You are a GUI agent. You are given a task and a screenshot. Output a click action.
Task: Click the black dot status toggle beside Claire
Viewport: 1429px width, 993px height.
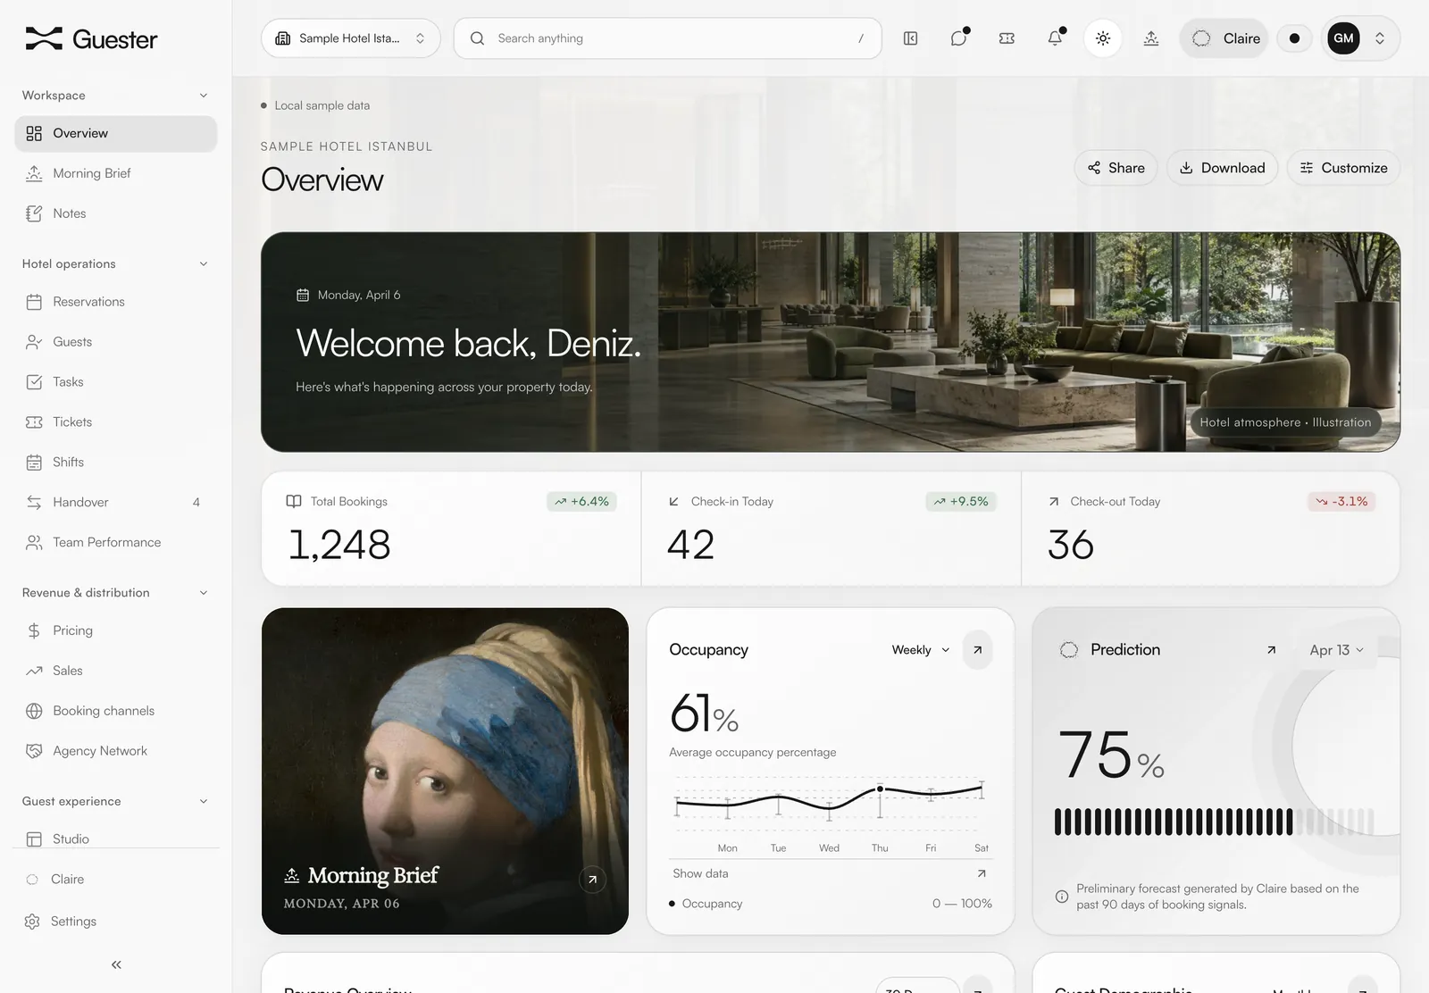pyautogui.click(x=1294, y=38)
